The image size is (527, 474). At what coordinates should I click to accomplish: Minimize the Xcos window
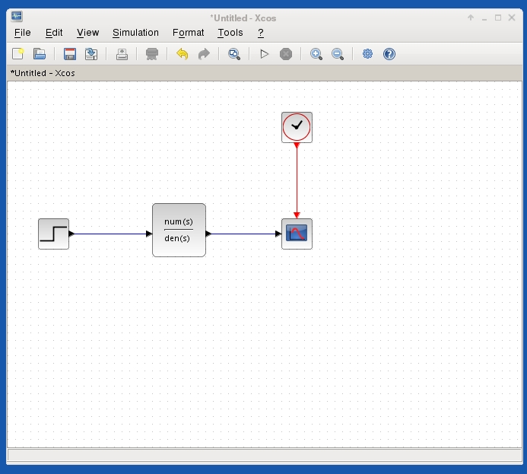(484, 18)
